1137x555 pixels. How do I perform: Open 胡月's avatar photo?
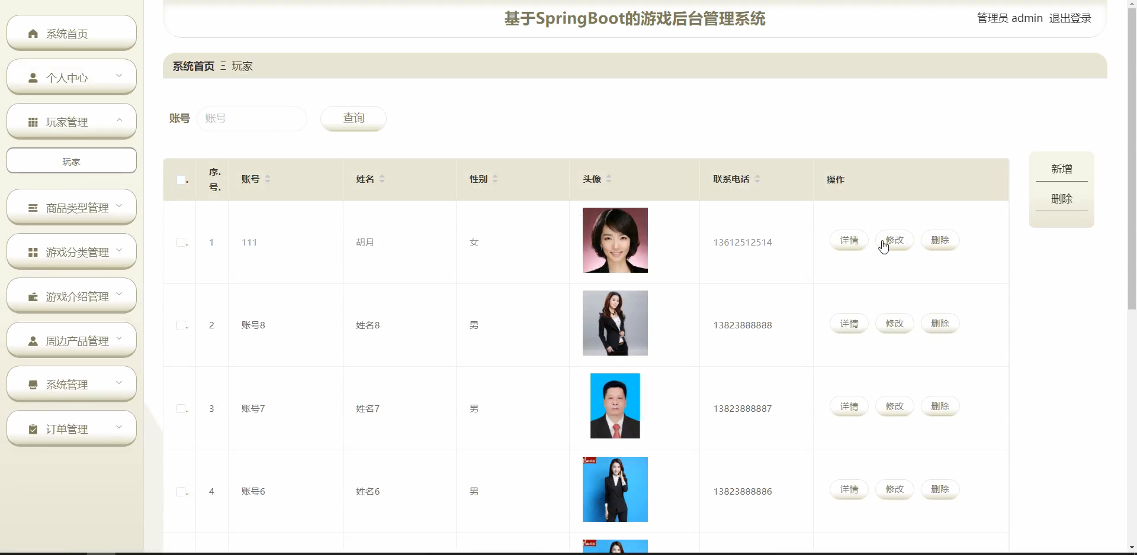pyautogui.click(x=615, y=240)
